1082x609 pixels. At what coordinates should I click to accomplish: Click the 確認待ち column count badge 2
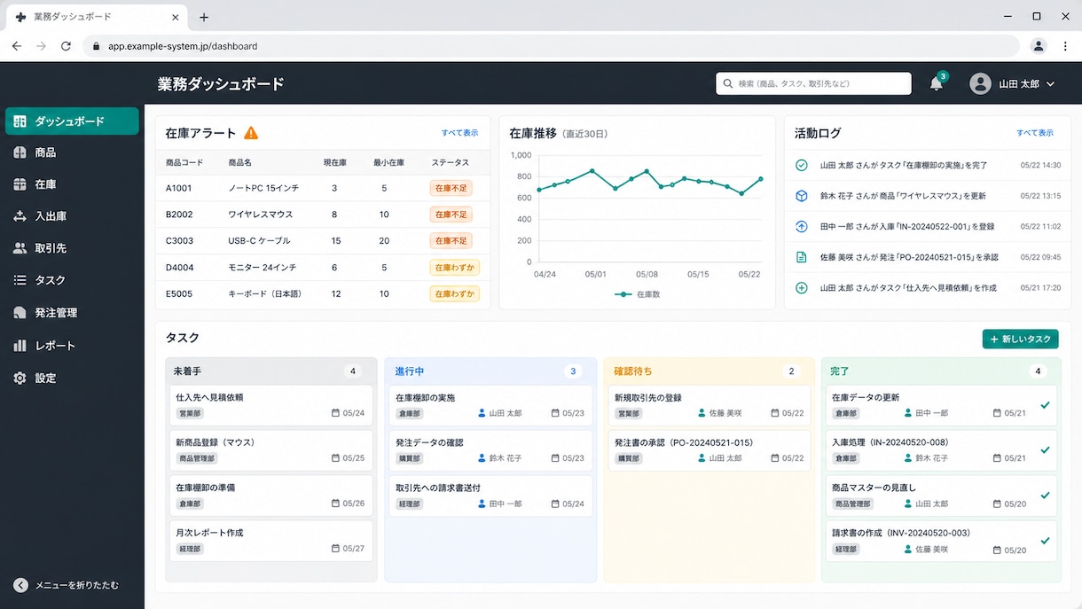[x=792, y=371]
